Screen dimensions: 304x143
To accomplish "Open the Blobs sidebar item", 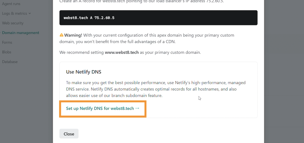I will pyautogui.click(x=7, y=52).
